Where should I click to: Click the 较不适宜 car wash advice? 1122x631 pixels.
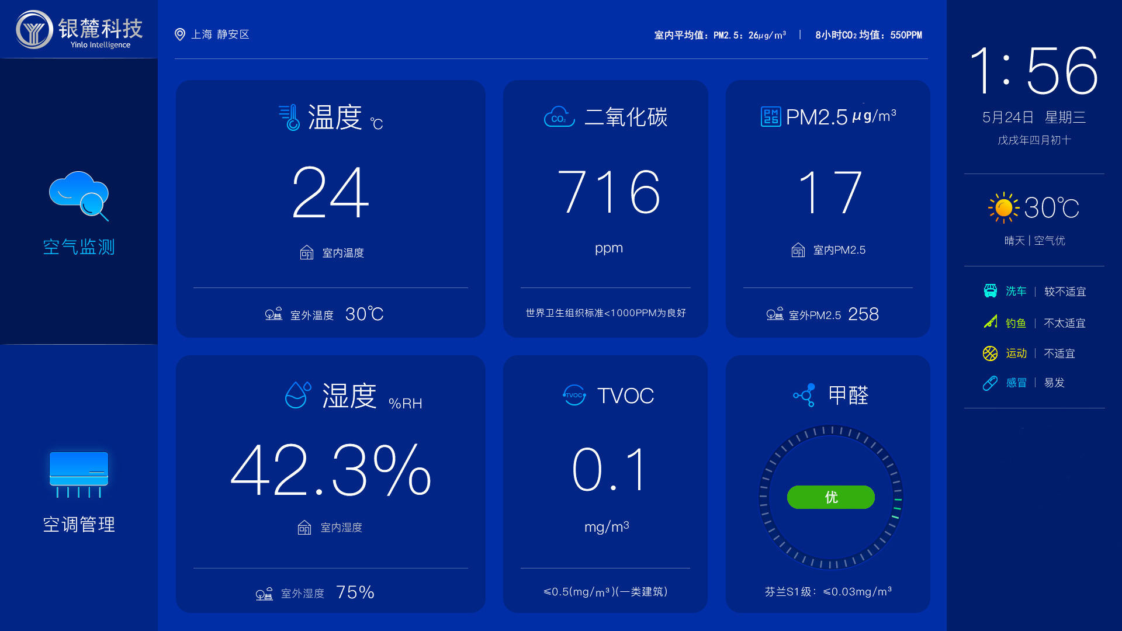coord(1065,292)
